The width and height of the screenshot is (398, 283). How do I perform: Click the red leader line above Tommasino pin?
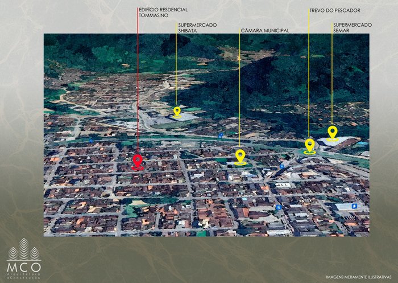click(138, 85)
